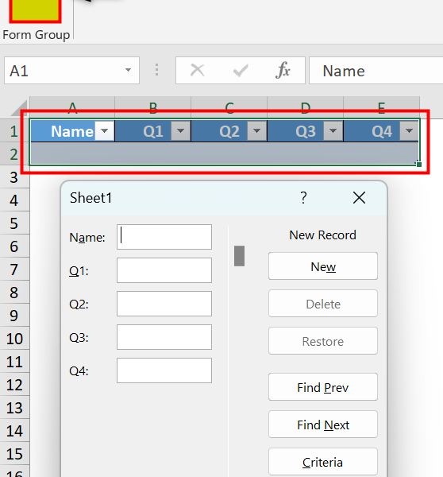Open the Q1 column filter dropdown
The height and width of the screenshot is (477, 443).
(181, 131)
